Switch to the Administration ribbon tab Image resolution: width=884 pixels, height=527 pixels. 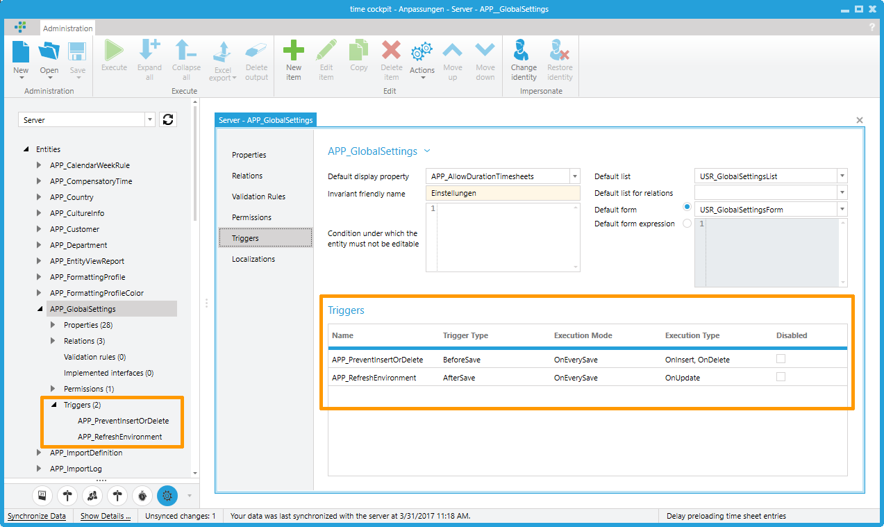pyautogui.click(x=67, y=28)
